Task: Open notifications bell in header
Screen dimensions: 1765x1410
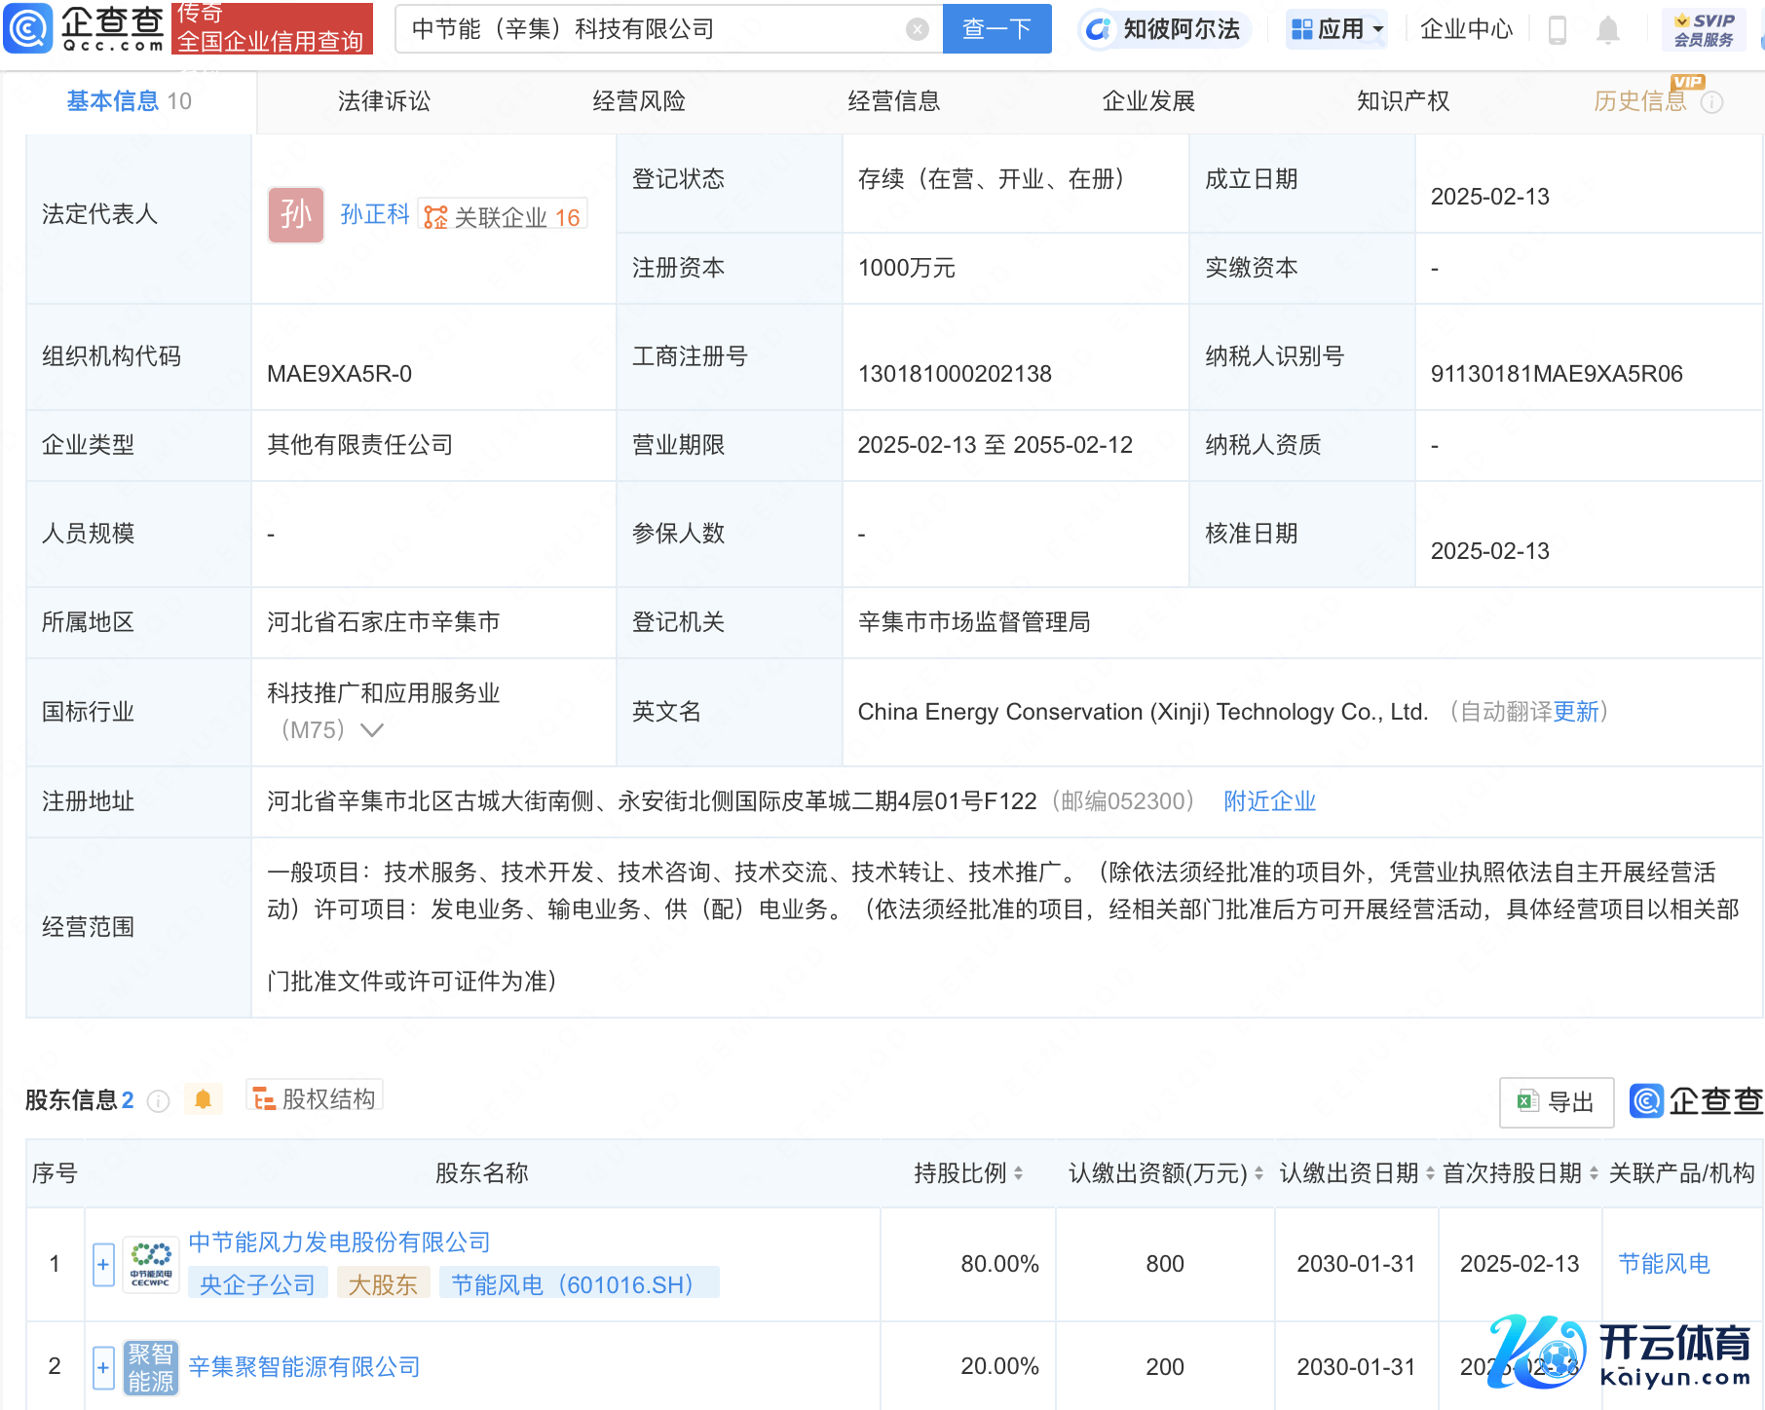Action: click(1607, 30)
